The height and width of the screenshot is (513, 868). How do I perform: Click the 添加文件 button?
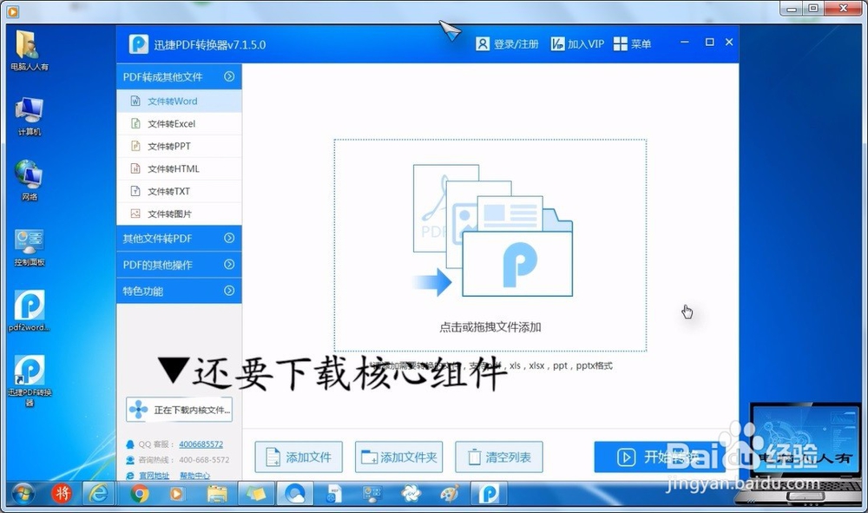click(299, 457)
